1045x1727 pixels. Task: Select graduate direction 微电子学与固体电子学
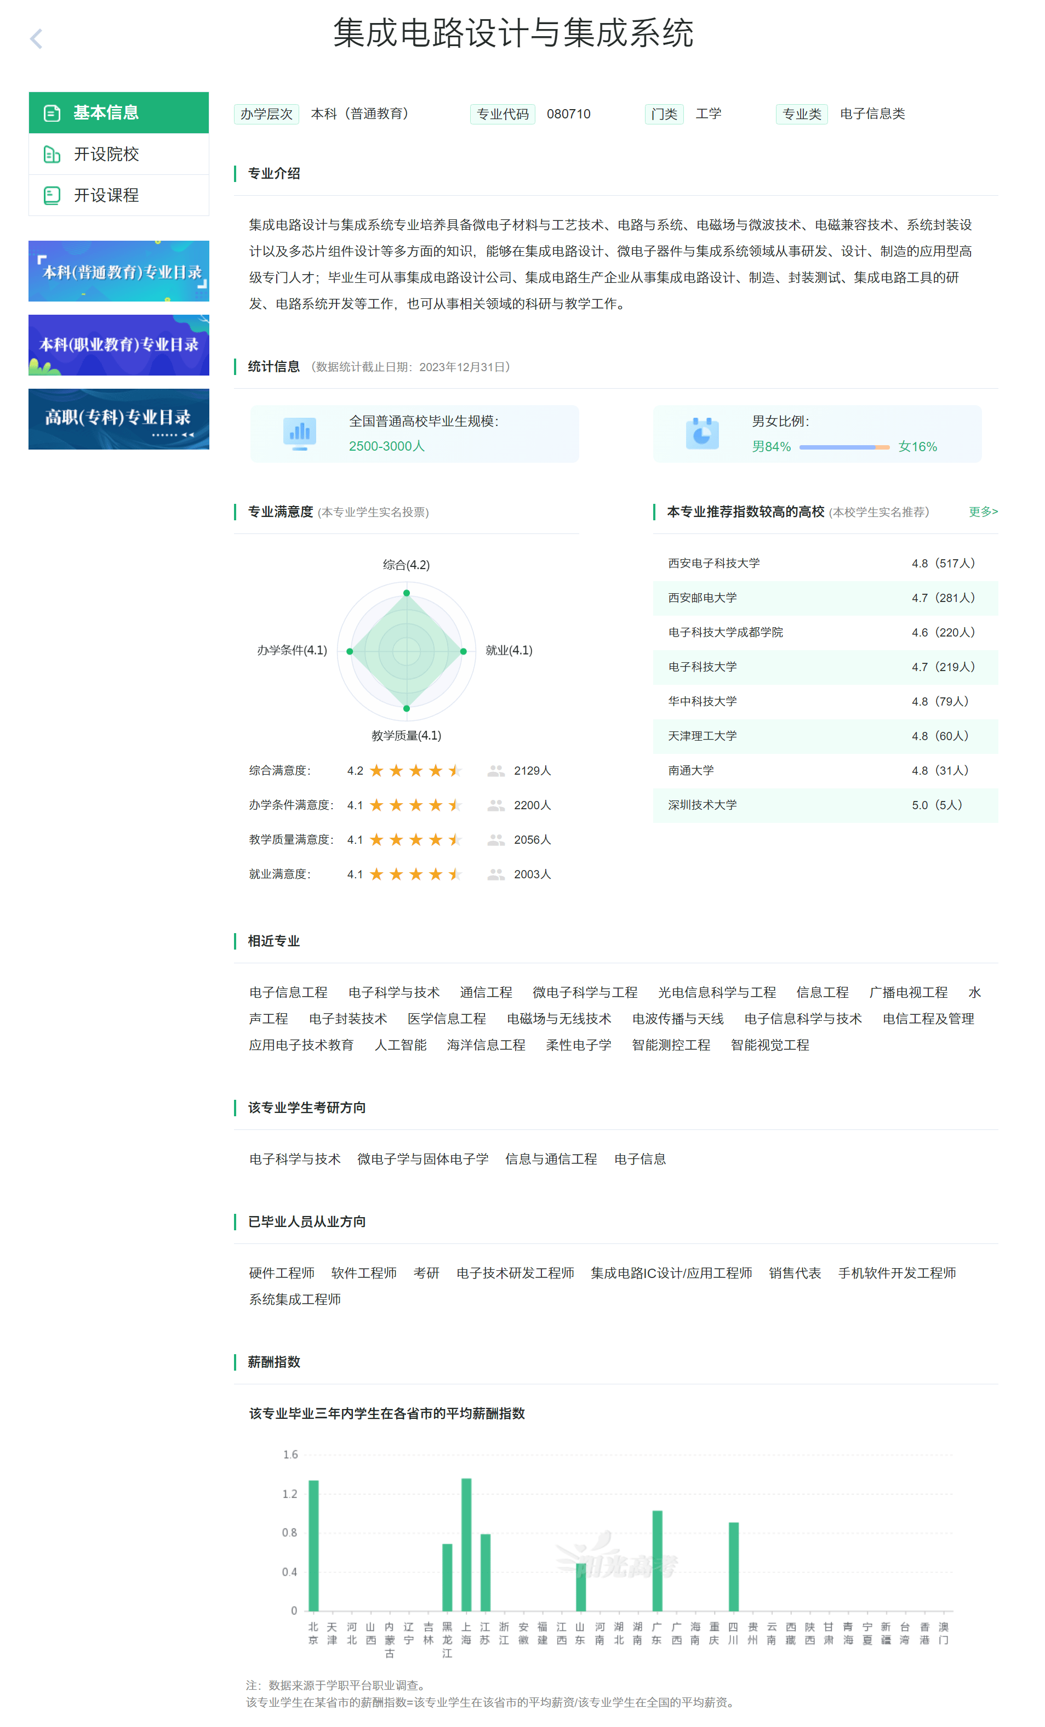click(x=423, y=1159)
